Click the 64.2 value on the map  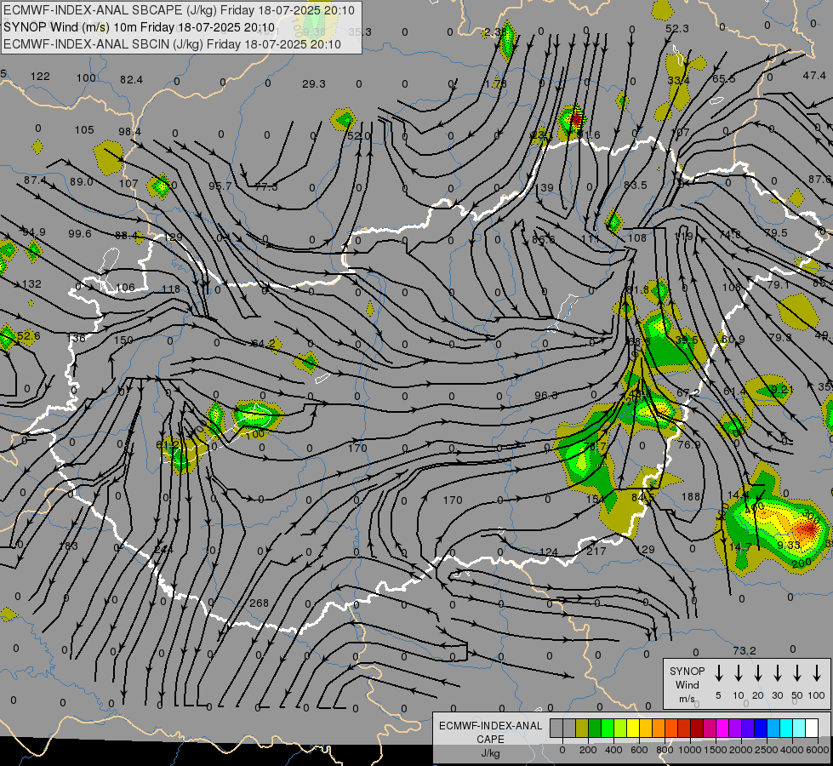263,343
